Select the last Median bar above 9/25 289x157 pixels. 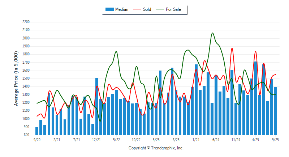276,111
